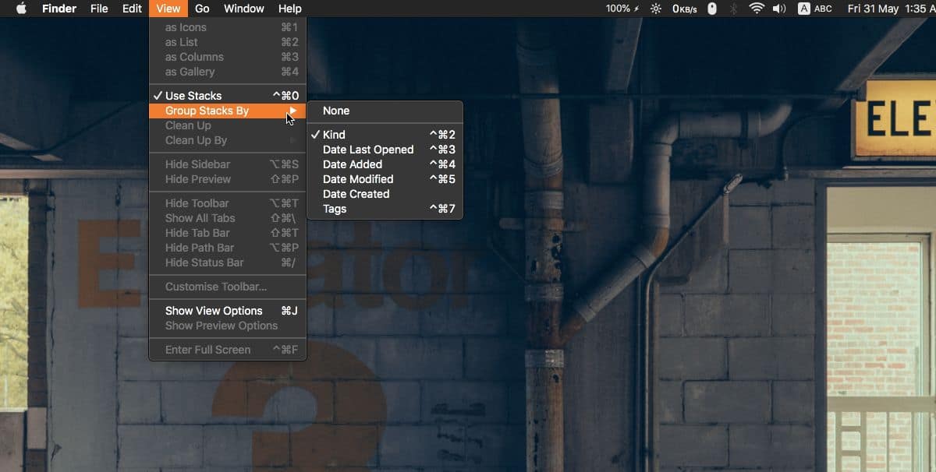The height and width of the screenshot is (472, 936).
Task: Open the Edit menu
Action: pos(132,9)
